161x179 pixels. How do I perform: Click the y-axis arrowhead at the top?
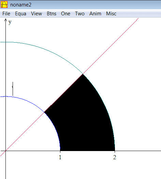5,20
